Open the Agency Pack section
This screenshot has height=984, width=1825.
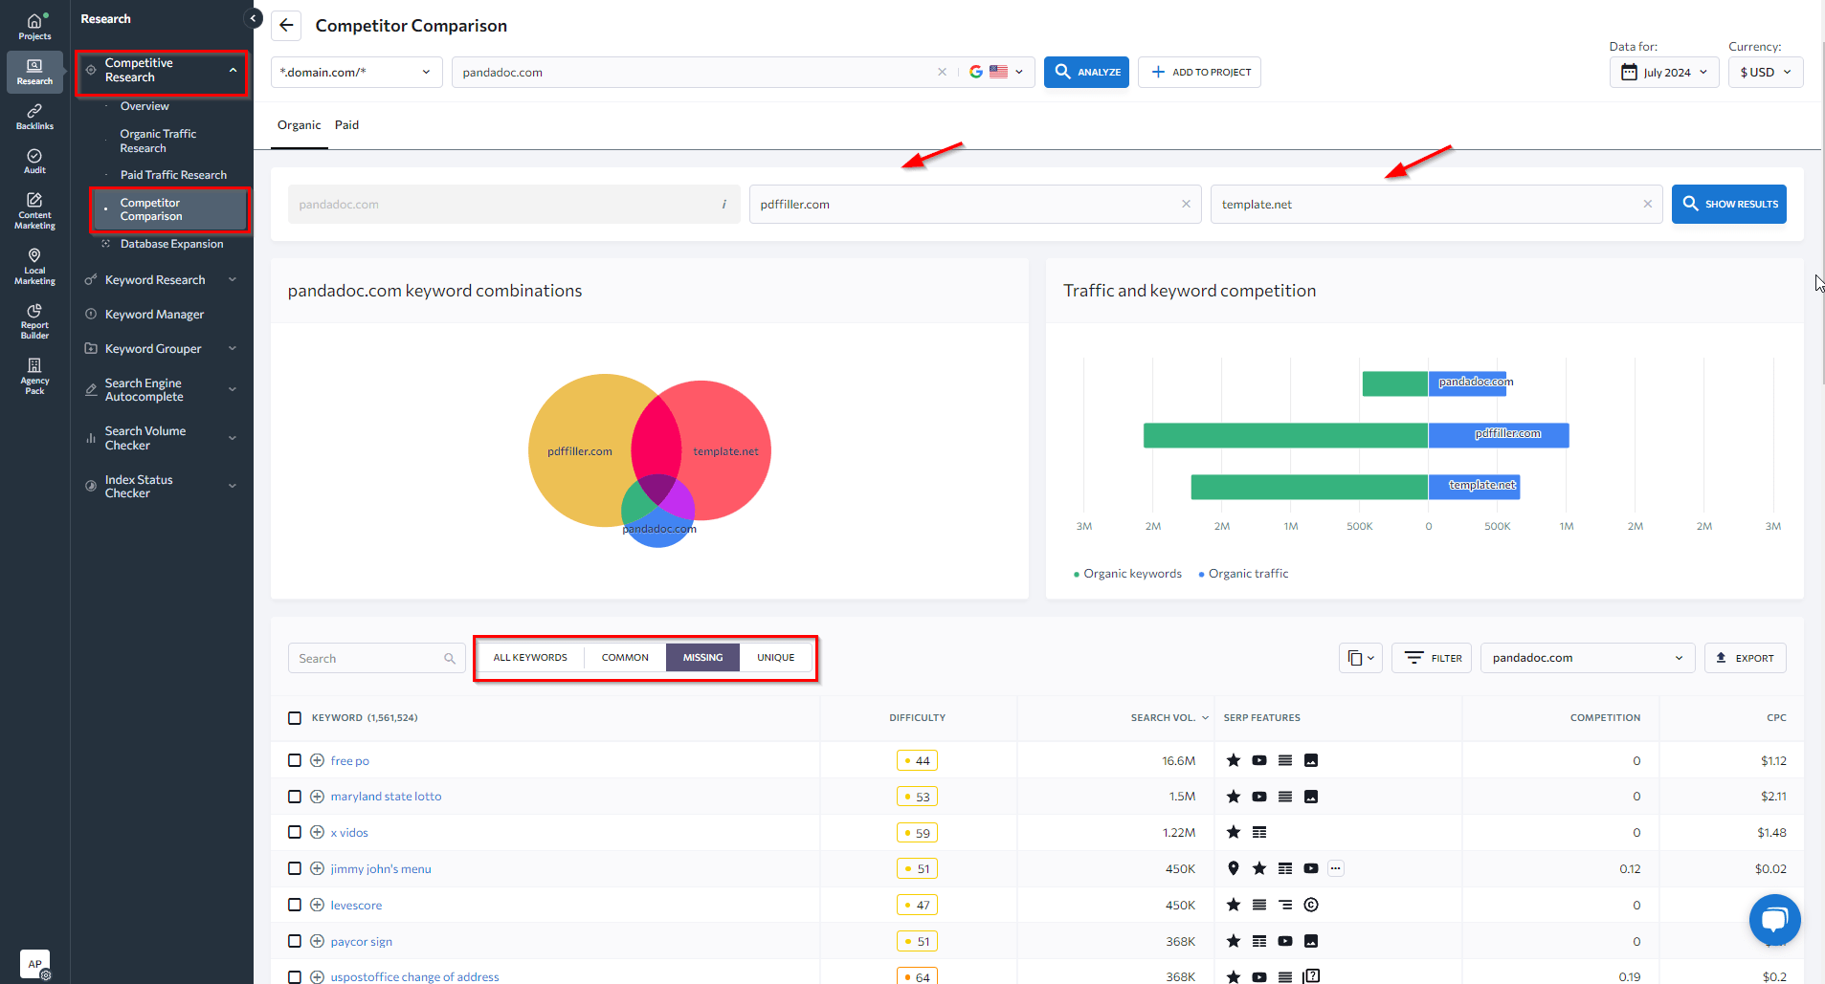34,373
